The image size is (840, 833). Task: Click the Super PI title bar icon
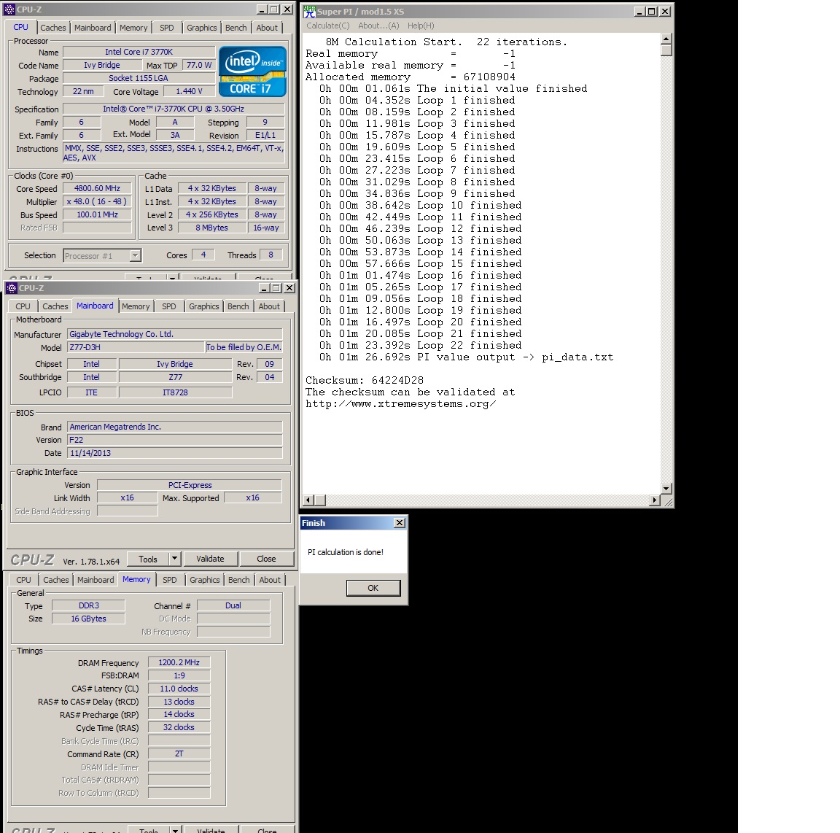coord(310,11)
